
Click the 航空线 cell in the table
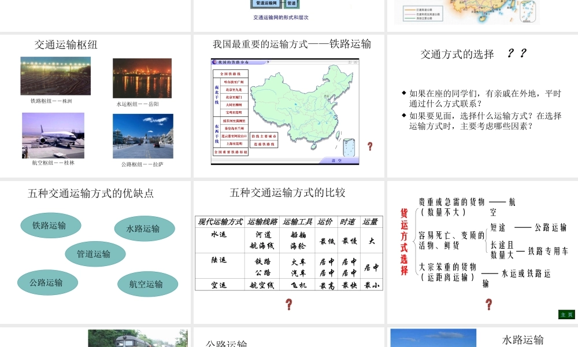262,285
